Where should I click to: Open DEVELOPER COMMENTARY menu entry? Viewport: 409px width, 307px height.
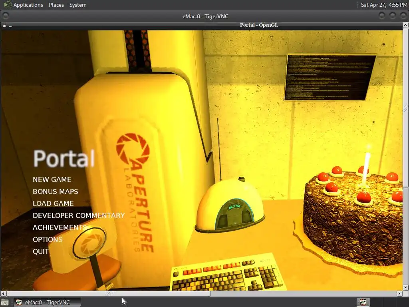pos(79,215)
